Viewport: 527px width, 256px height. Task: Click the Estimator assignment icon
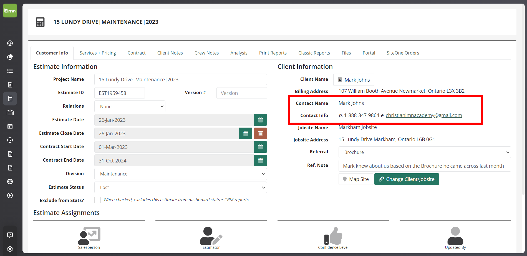[211, 236]
